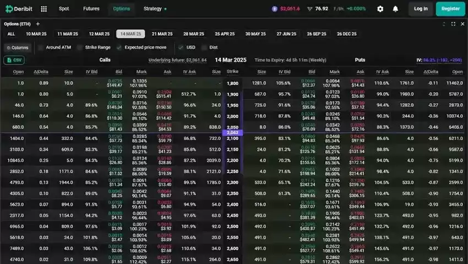Open the apps grid menu icon
Viewport: 468px width, 264px height.
[x=44, y=9]
